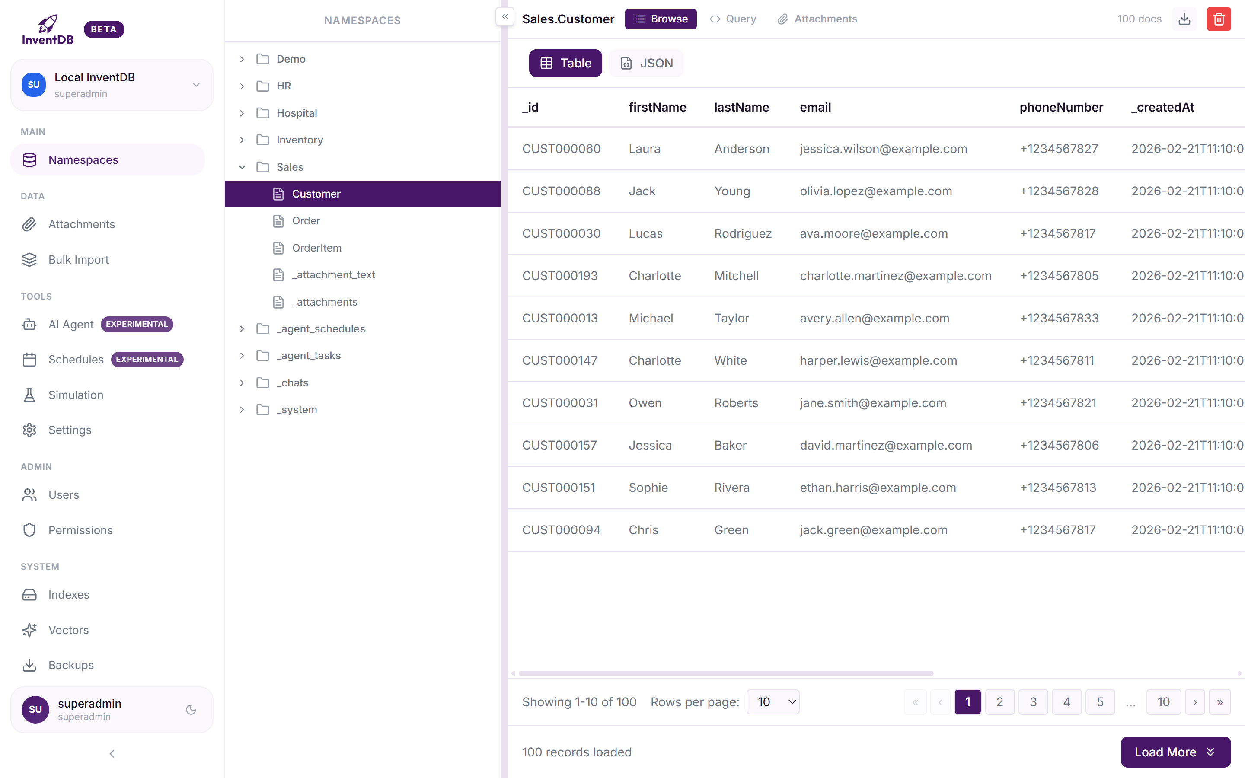1245x778 pixels.
Task: Open the Attachments tab
Action: pos(817,19)
